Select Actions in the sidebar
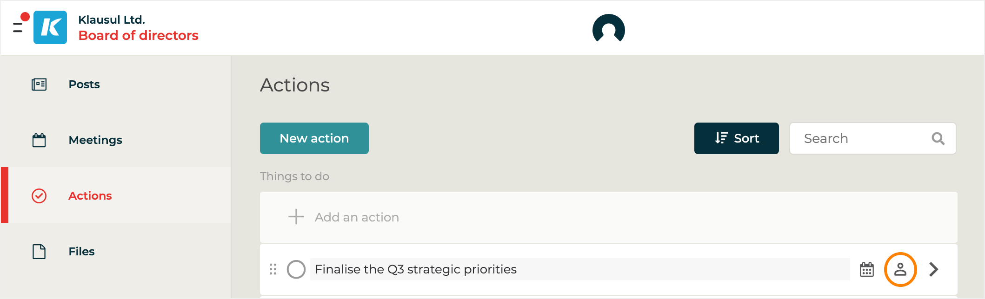This screenshot has width=985, height=299. tap(90, 196)
